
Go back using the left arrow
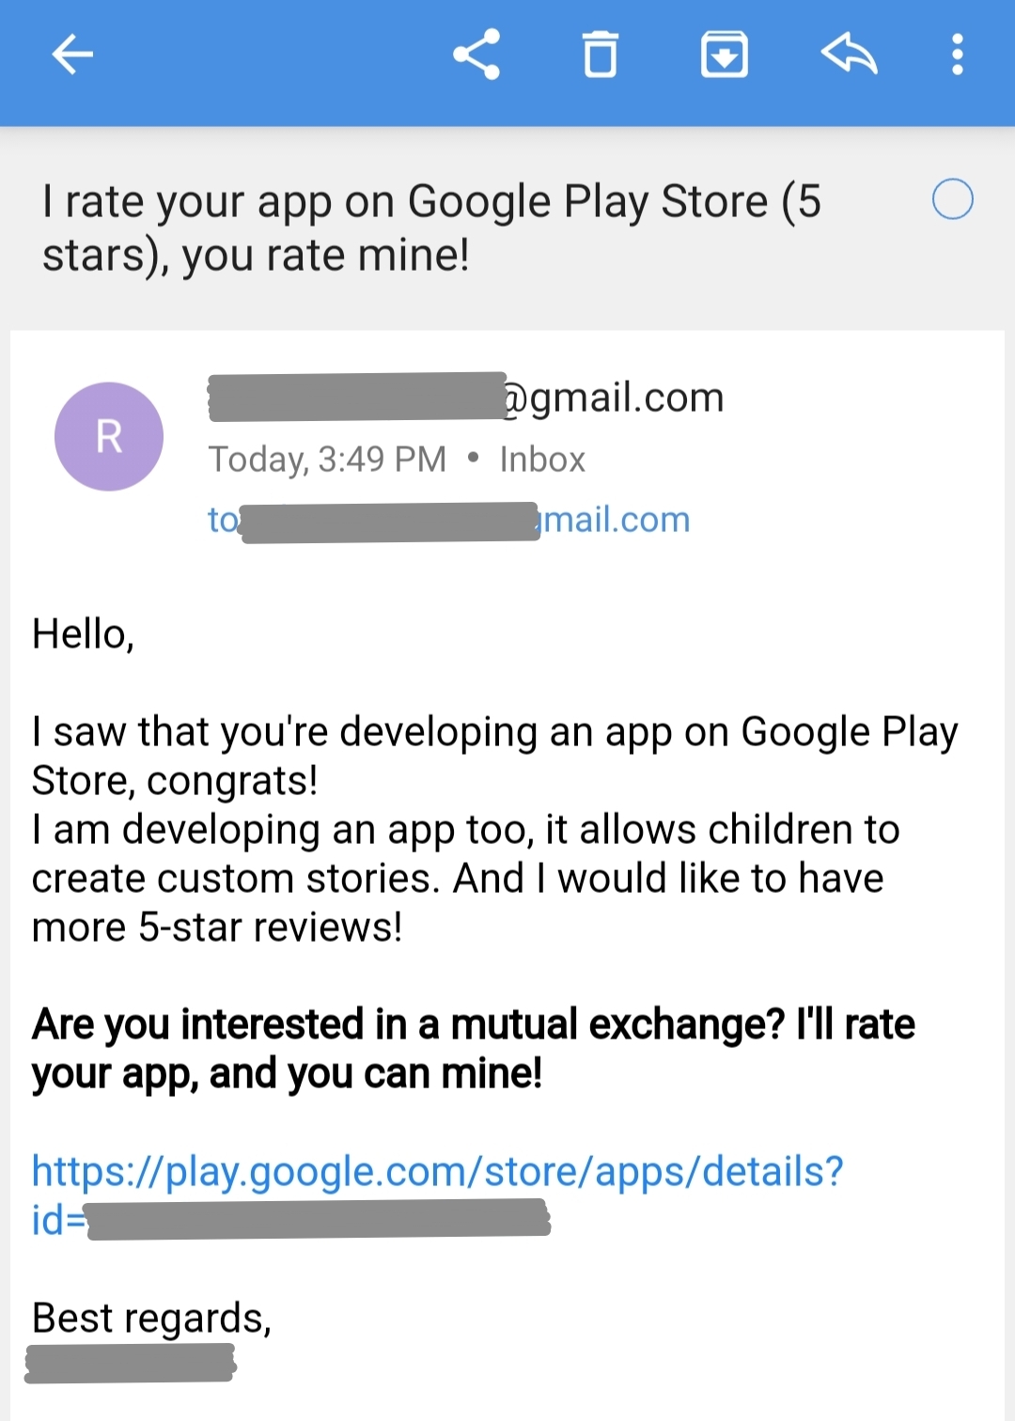click(x=72, y=55)
